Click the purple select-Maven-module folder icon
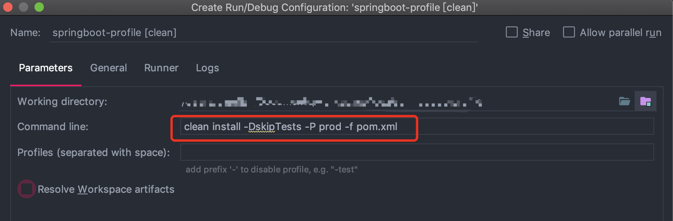Screen dimensions: 673x221 tap(645, 101)
